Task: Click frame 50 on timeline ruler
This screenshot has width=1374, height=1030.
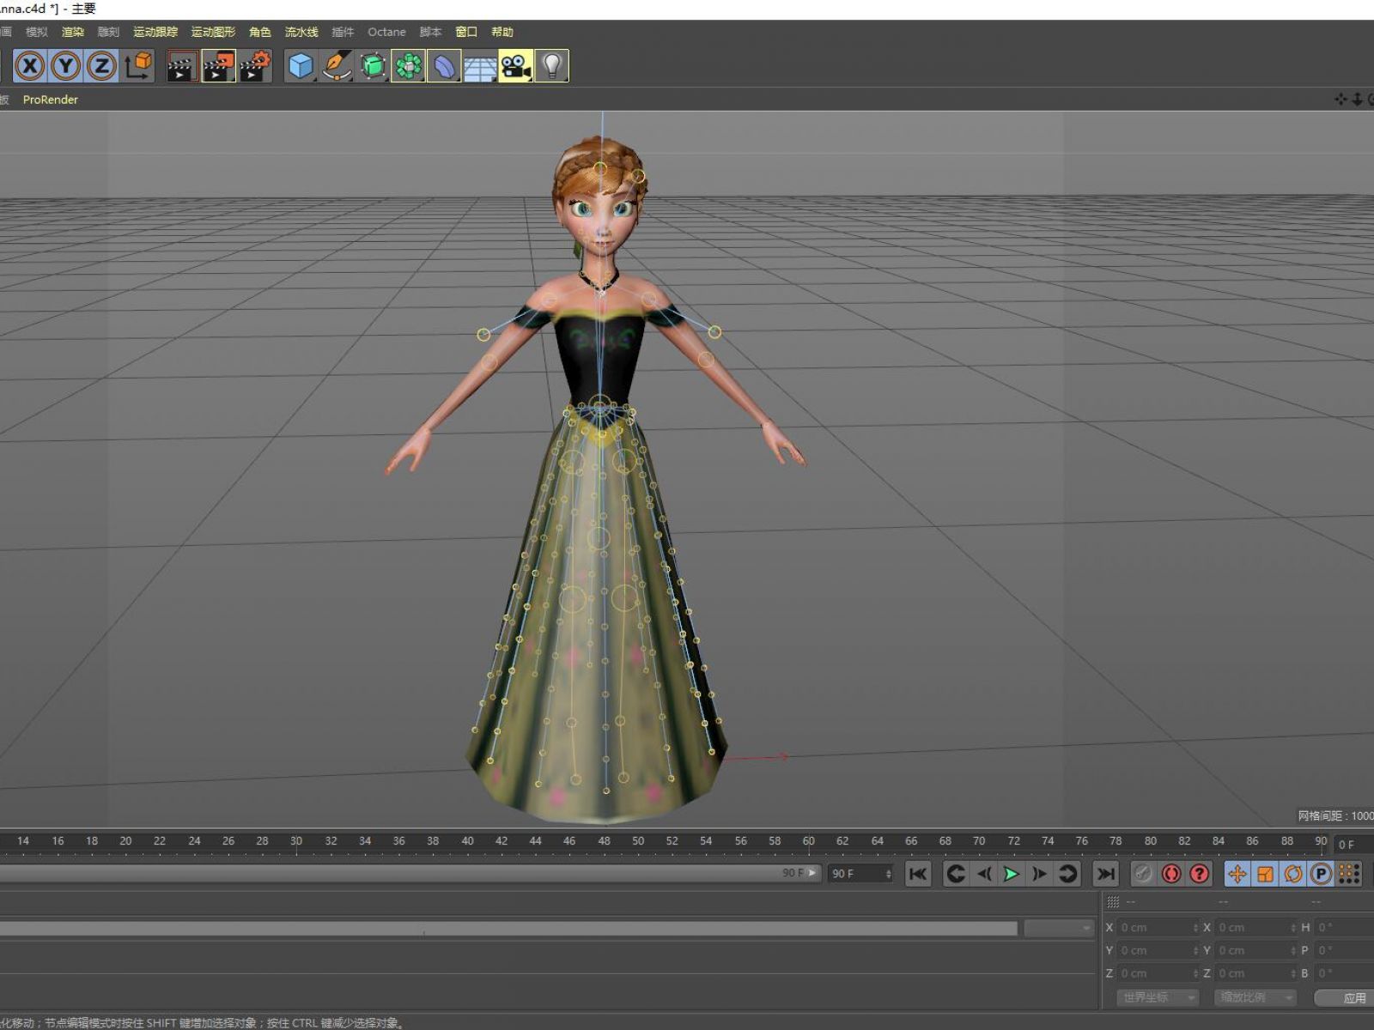Action: 638,841
